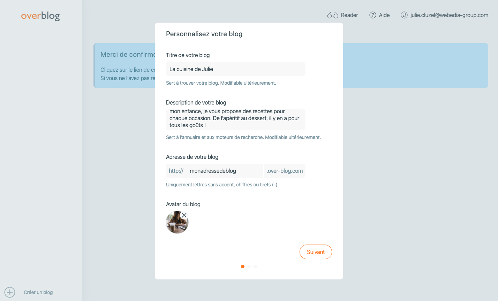Edit the blog address field monadressedeblog

[x=225, y=171]
